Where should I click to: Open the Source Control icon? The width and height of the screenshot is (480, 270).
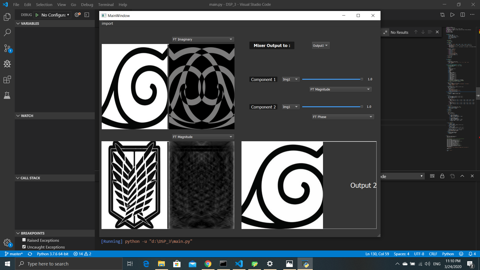click(x=7, y=48)
